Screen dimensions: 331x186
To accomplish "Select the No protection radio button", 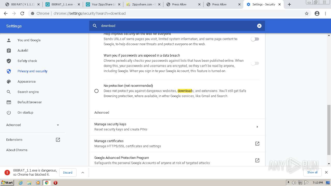I will coord(96,91).
